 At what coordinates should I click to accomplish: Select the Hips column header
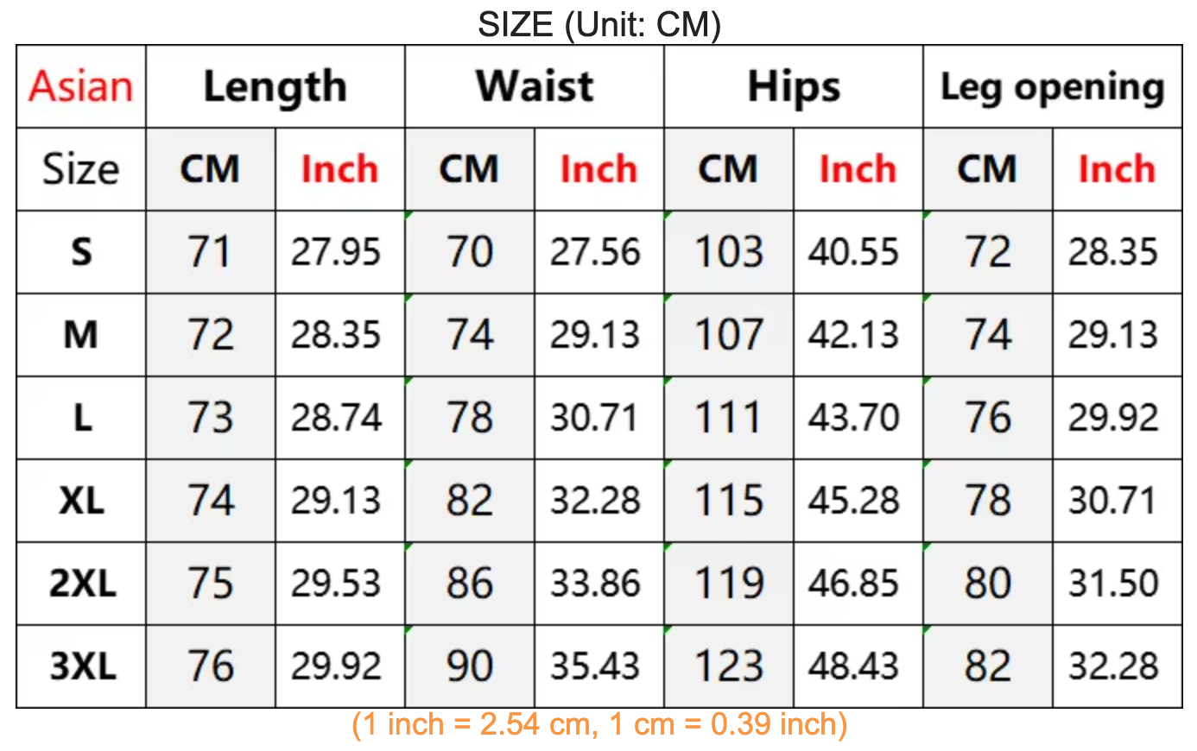(x=793, y=87)
